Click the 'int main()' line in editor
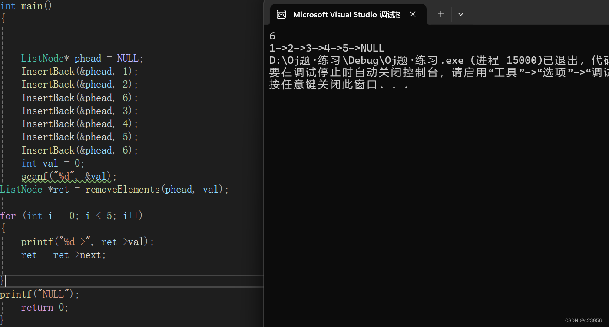 [x=26, y=6]
